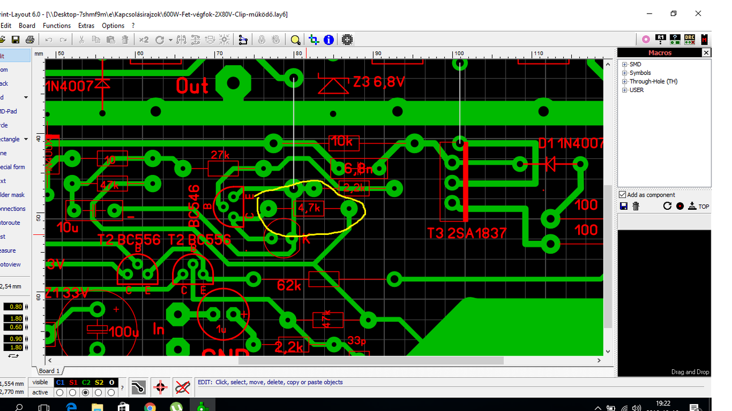Click the Paste clipboard icon

pyautogui.click(x=110, y=40)
